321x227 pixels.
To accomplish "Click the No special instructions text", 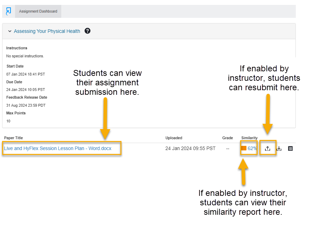I will pos(25,56).
